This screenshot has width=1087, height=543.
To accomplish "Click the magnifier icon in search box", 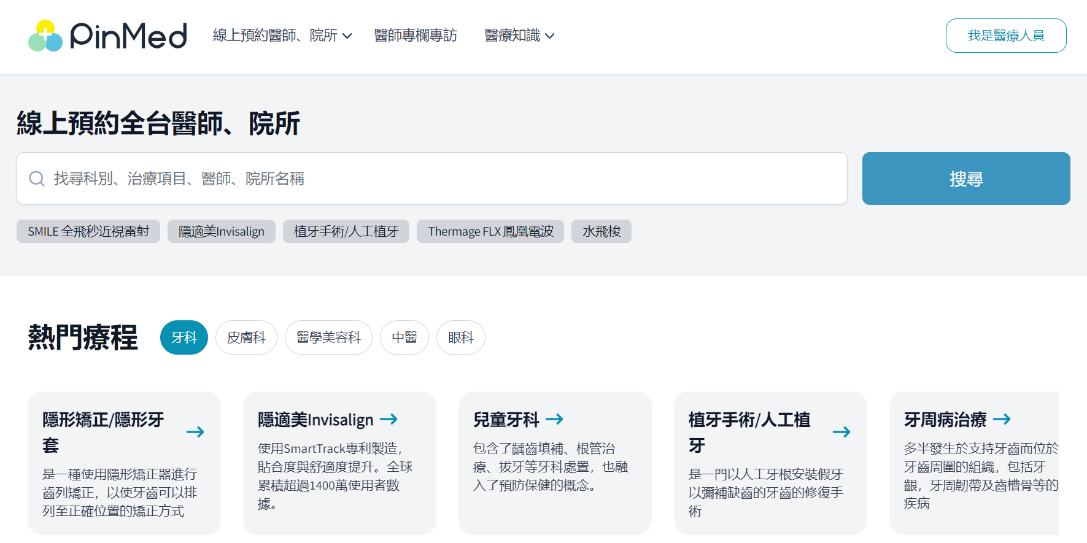I will [37, 179].
